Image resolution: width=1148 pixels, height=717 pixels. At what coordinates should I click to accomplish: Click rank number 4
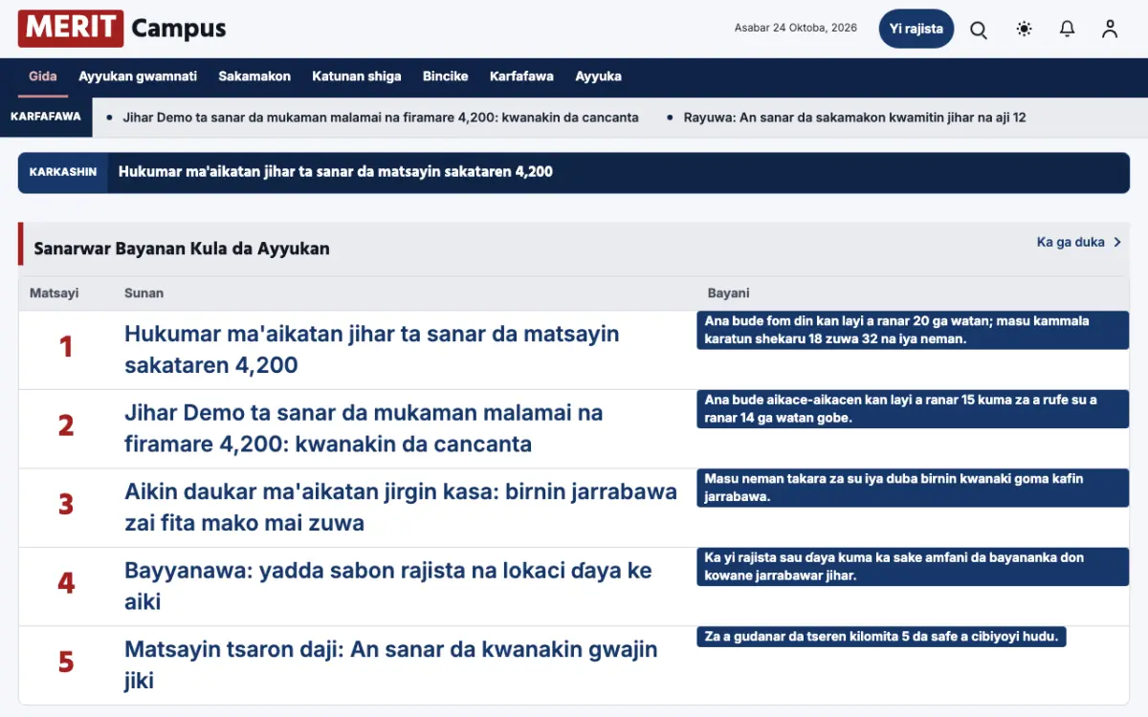66,582
